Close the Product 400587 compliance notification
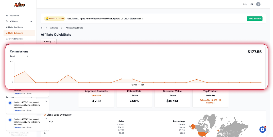 pos(46,118)
